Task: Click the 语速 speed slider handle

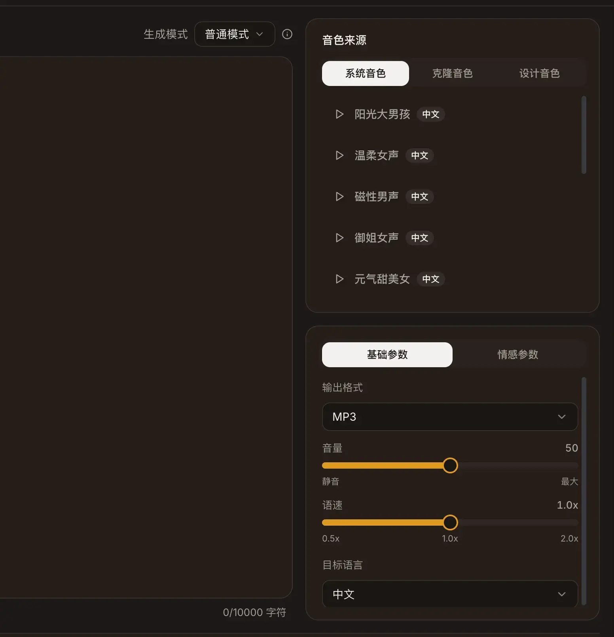Action: [x=450, y=523]
